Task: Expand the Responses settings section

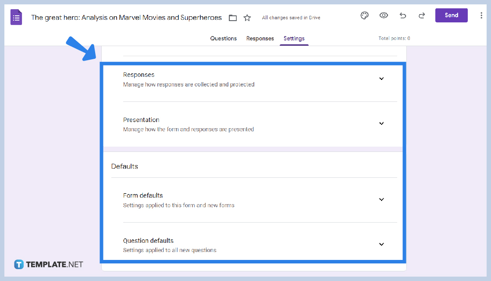Action: coord(381,78)
